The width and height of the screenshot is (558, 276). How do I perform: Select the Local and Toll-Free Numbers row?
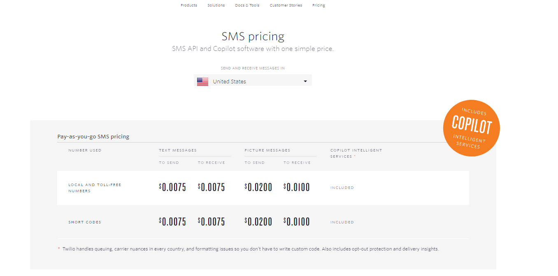tap(263, 188)
